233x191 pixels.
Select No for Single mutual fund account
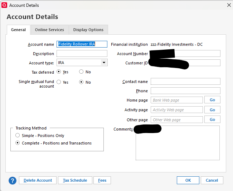(81, 82)
